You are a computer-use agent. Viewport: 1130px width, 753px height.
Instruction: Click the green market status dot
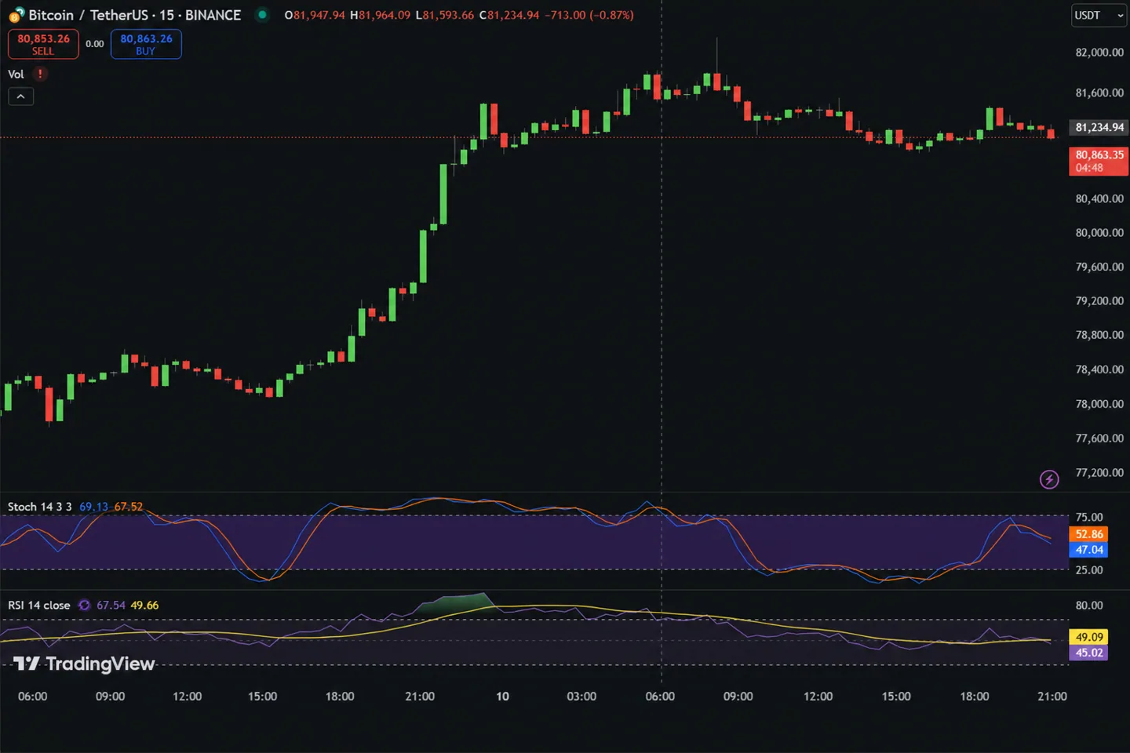pos(262,14)
